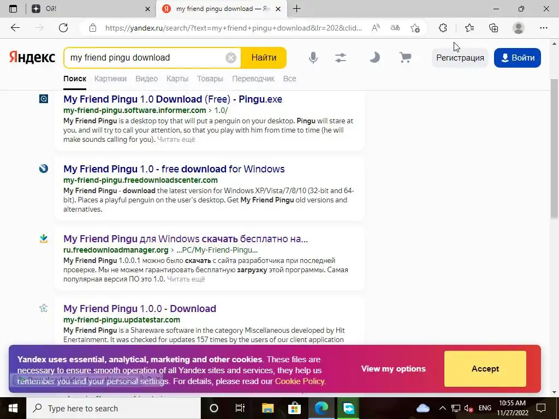Open 'free download for Windows' result
Viewport: 559px width, 419px height.
[174, 169]
